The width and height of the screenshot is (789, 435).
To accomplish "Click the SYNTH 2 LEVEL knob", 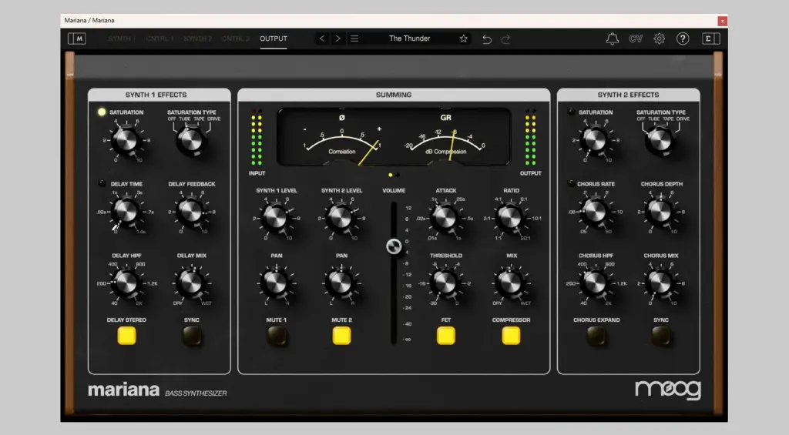I will point(341,218).
